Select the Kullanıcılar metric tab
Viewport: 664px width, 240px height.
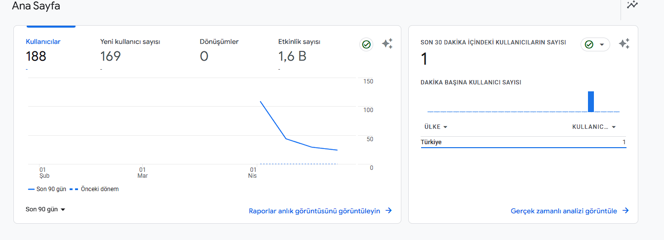(x=43, y=42)
